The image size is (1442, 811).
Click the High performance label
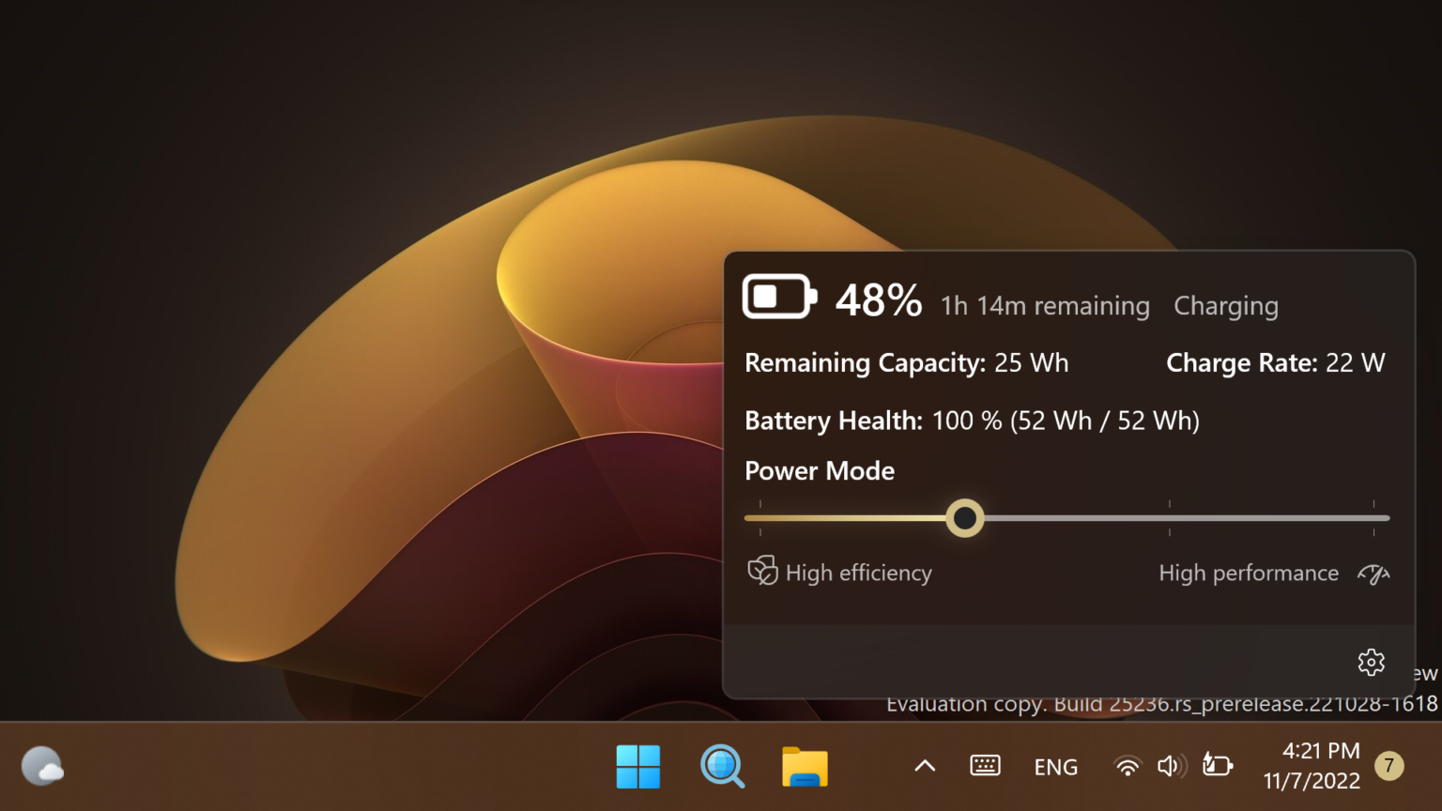pos(1249,573)
